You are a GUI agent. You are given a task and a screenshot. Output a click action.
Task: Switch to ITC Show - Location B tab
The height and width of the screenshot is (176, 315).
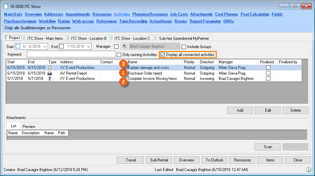[x=88, y=38]
